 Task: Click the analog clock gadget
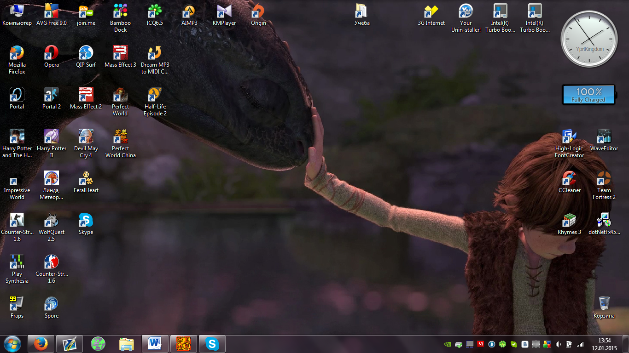pos(588,39)
